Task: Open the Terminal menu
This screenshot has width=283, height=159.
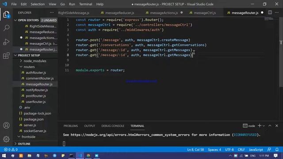Action: click(x=85, y=4)
